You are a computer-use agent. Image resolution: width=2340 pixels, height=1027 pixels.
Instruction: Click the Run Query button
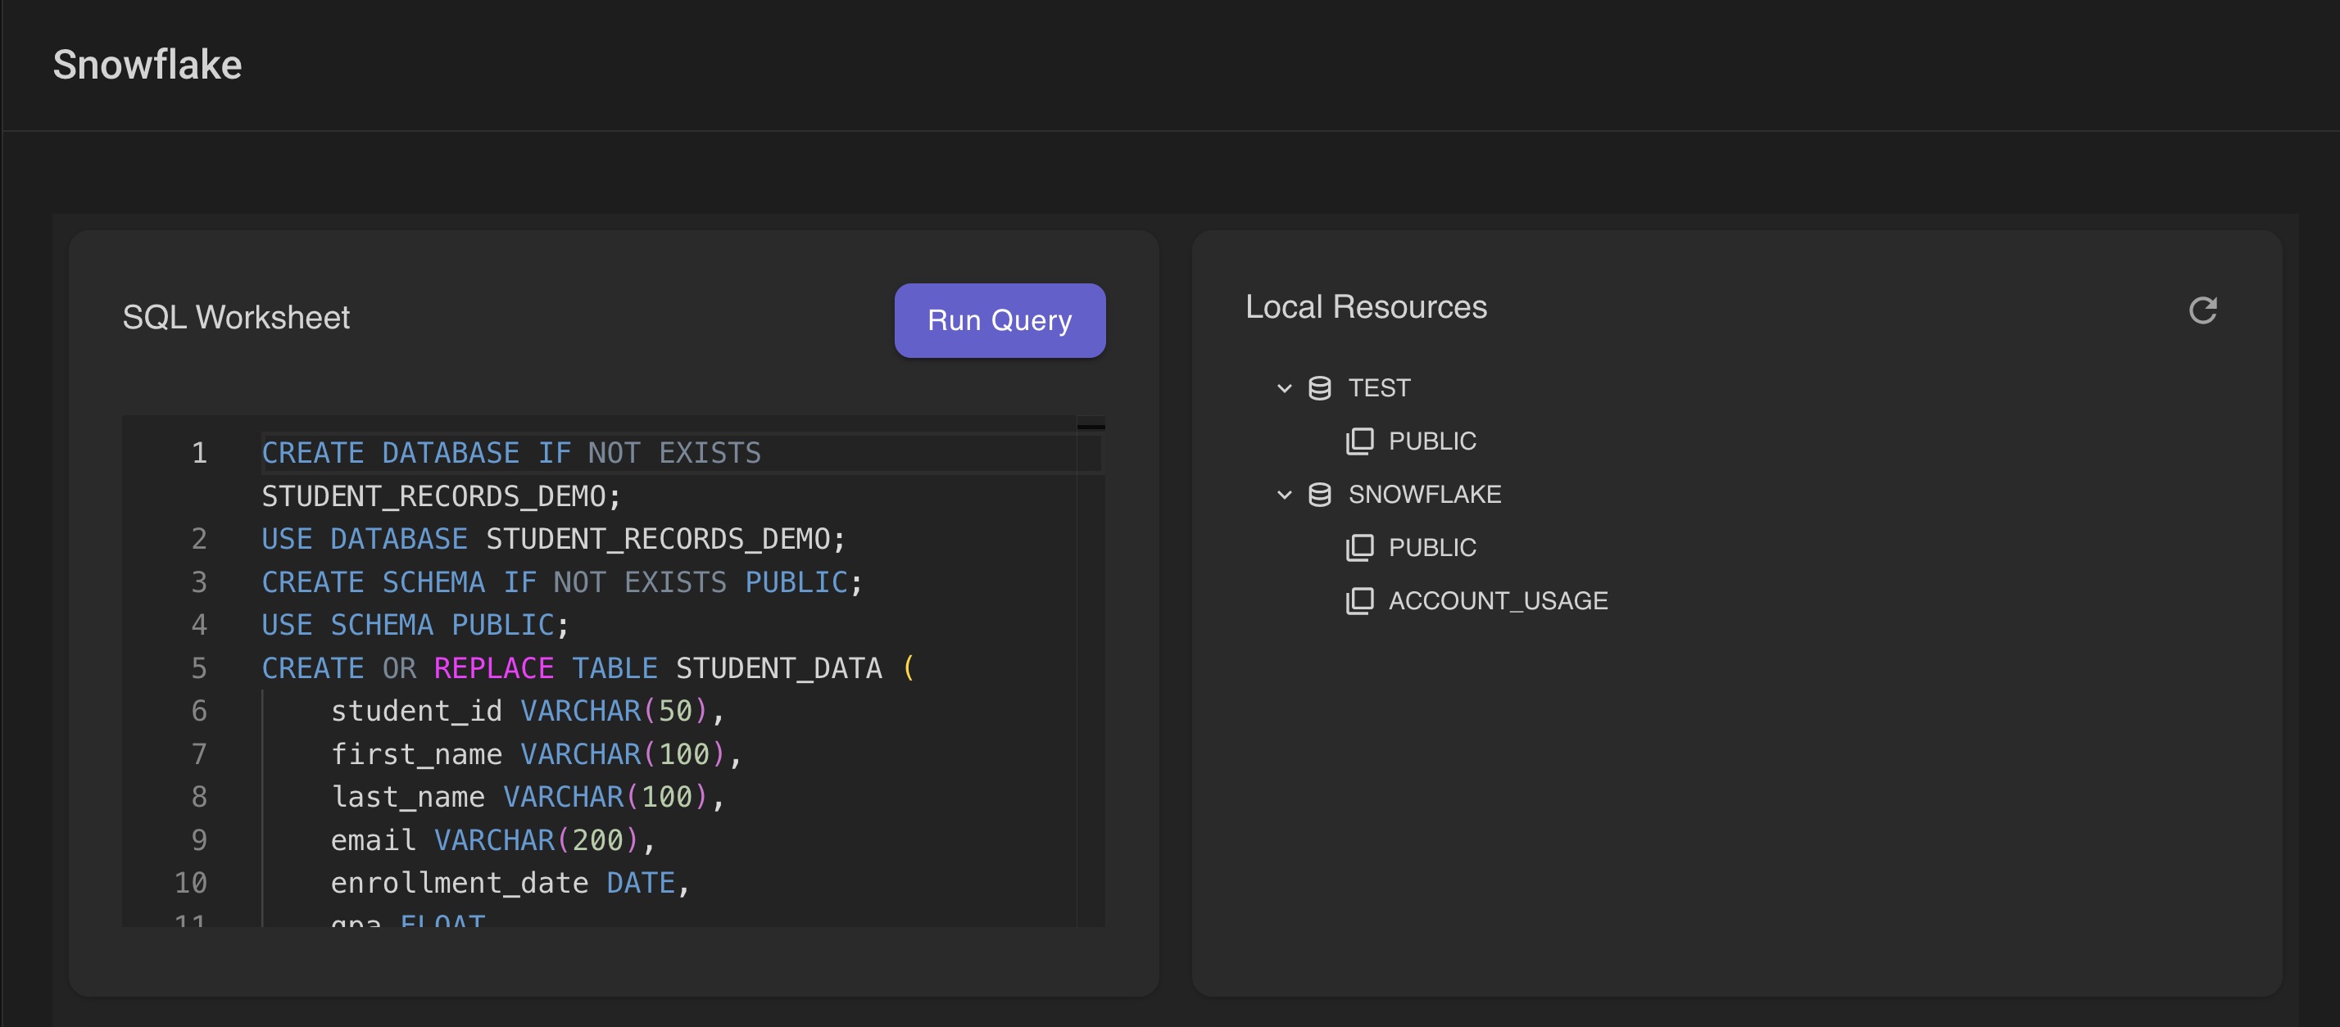[x=1000, y=320]
